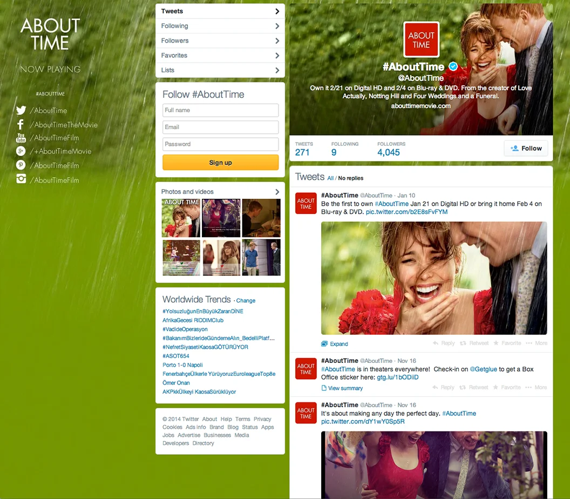
Task: Change Worldwide Trends location
Action: coord(246,300)
